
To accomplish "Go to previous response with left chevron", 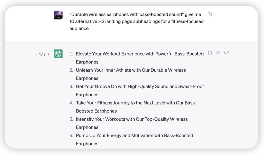I will click(36, 54).
